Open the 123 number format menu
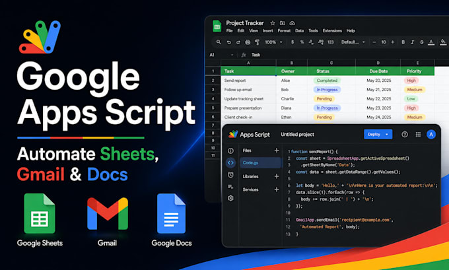The height and width of the screenshot is (270, 449). pyautogui.click(x=330, y=42)
